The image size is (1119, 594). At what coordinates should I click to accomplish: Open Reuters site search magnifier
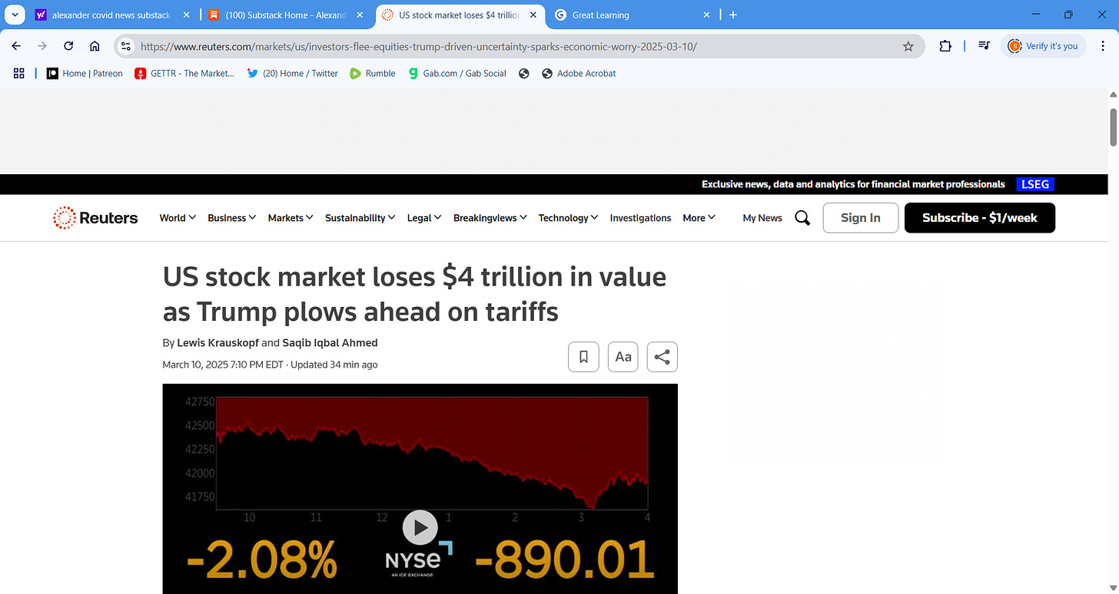click(x=802, y=218)
